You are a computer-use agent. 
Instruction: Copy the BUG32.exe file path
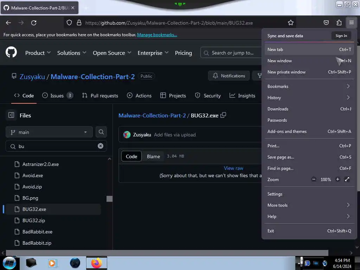click(223, 115)
